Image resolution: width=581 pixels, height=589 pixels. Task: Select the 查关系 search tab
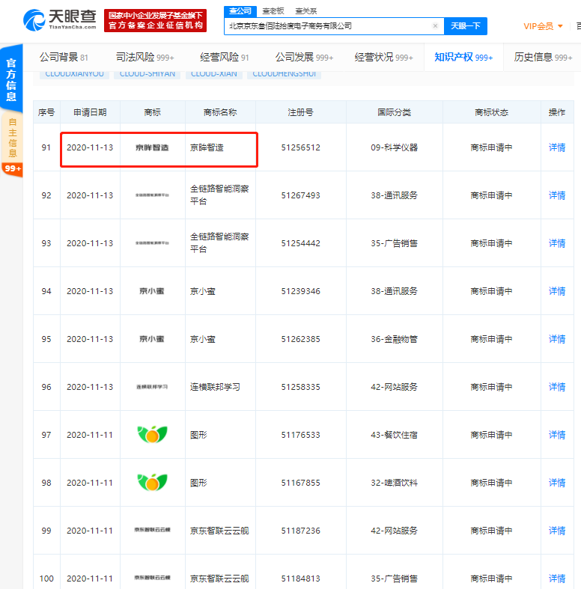point(306,11)
